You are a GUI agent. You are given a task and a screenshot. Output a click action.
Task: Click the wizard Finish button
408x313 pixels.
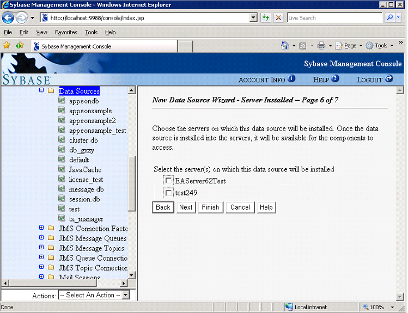click(x=210, y=207)
